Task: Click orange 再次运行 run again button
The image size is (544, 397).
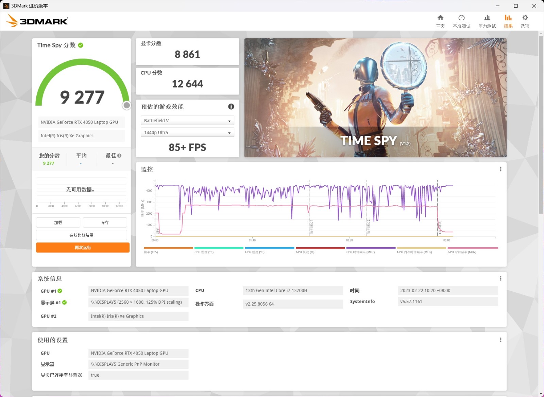Action: 83,248
